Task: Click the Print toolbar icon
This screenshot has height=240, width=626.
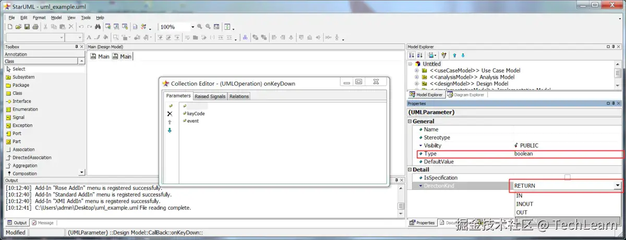Action: (35, 27)
